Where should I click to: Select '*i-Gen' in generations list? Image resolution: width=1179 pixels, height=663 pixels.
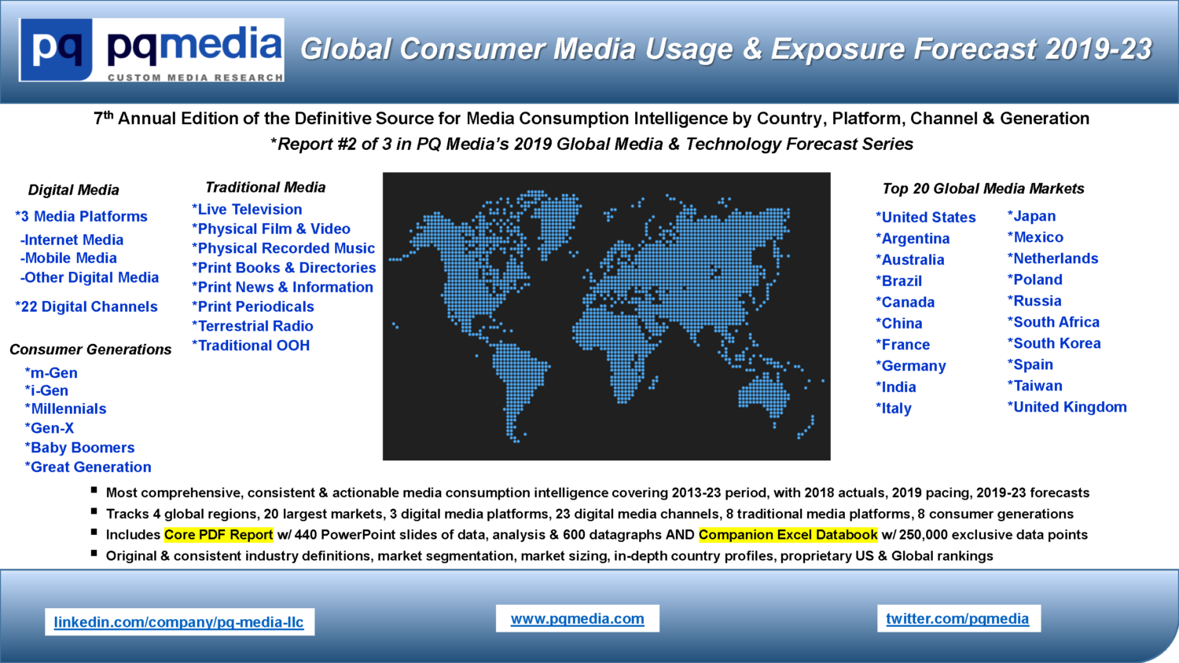tap(46, 390)
